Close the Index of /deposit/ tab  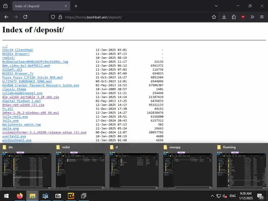(66, 6)
